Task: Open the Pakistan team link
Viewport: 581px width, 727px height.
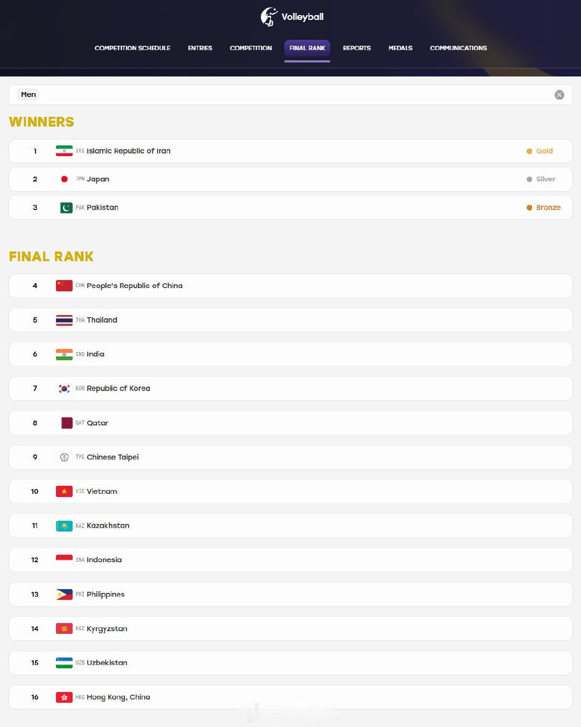Action: pyautogui.click(x=103, y=207)
